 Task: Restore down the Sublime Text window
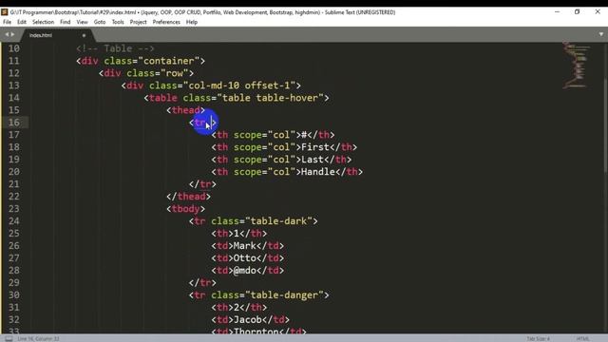(577, 12)
